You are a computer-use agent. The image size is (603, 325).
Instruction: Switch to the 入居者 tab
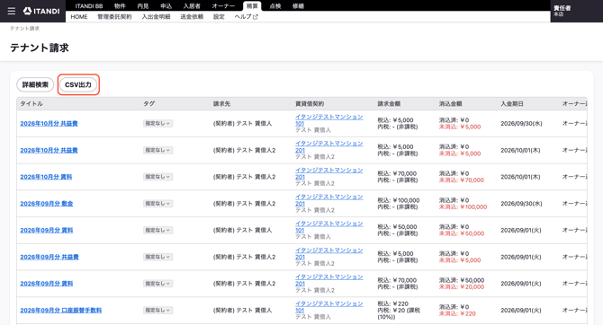192,5
